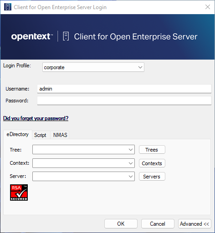Click the 'Server:' label
Viewport: 215px width, 233px height.
pos(18,176)
